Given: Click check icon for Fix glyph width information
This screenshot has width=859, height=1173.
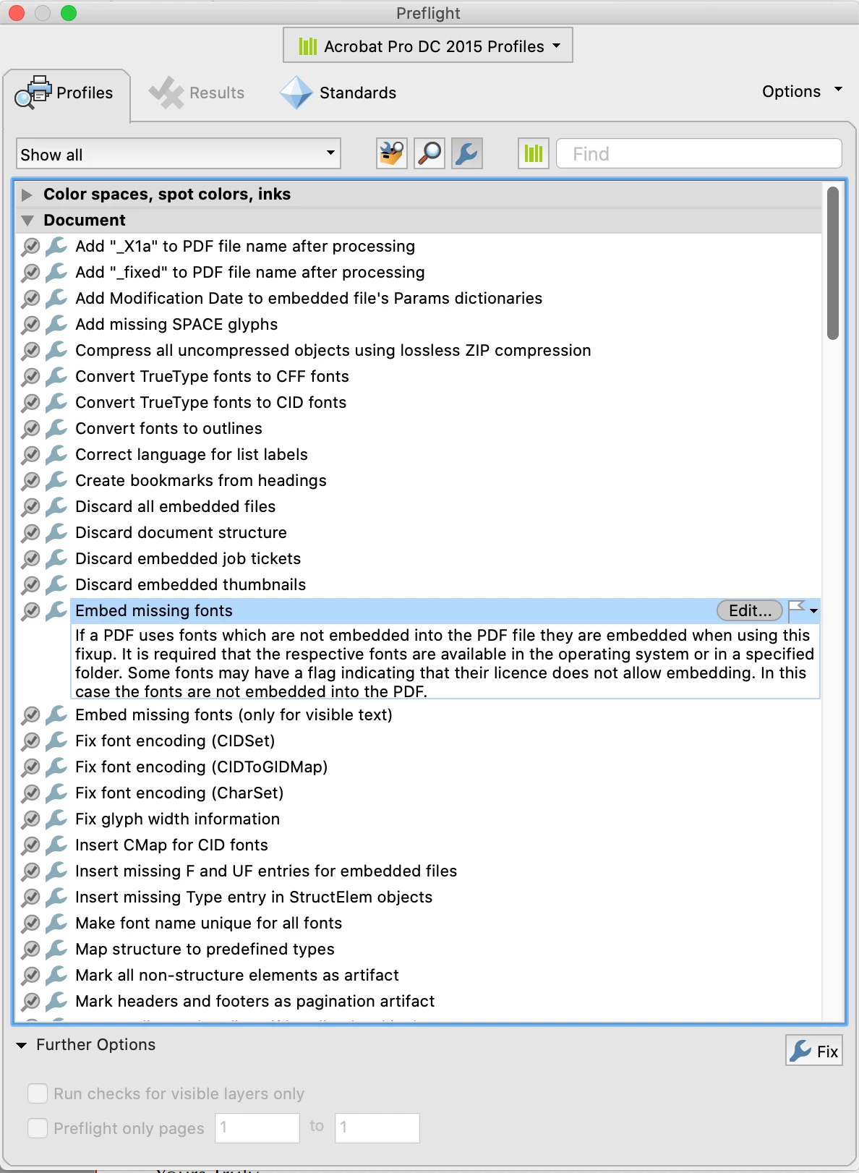Looking at the screenshot, I should (30, 819).
